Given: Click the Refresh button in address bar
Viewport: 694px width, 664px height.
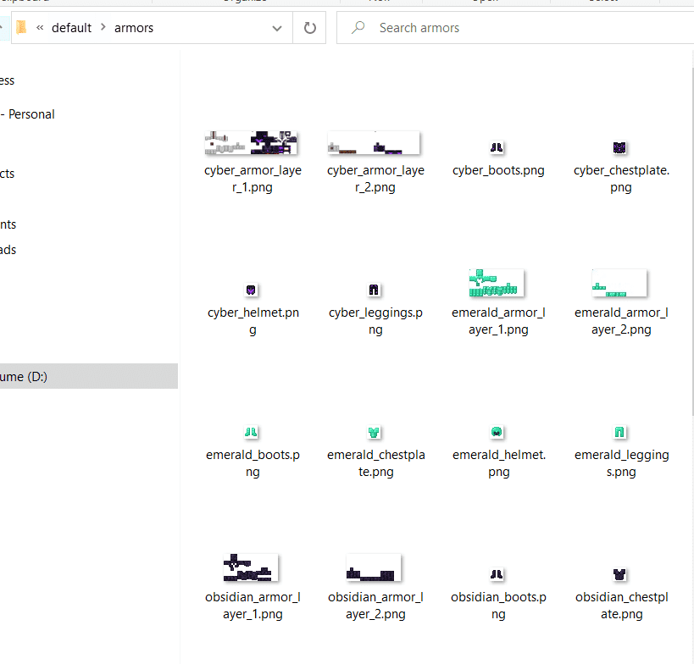Looking at the screenshot, I should (x=309, y=28).
